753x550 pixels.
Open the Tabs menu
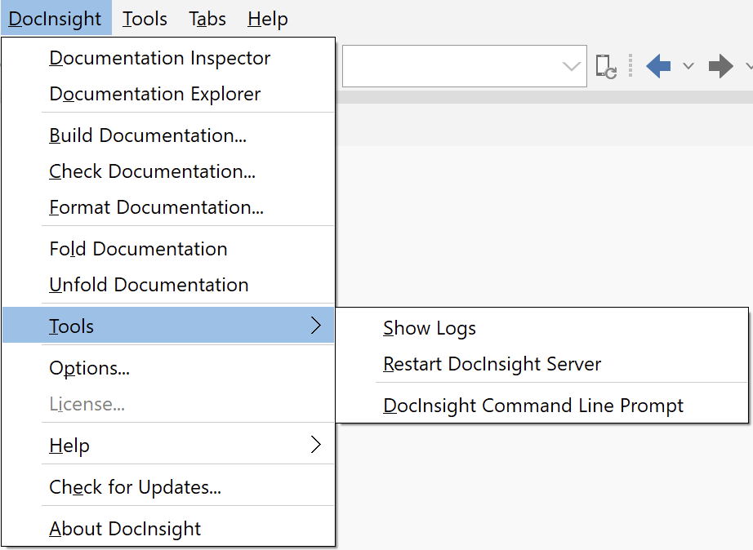207,19
